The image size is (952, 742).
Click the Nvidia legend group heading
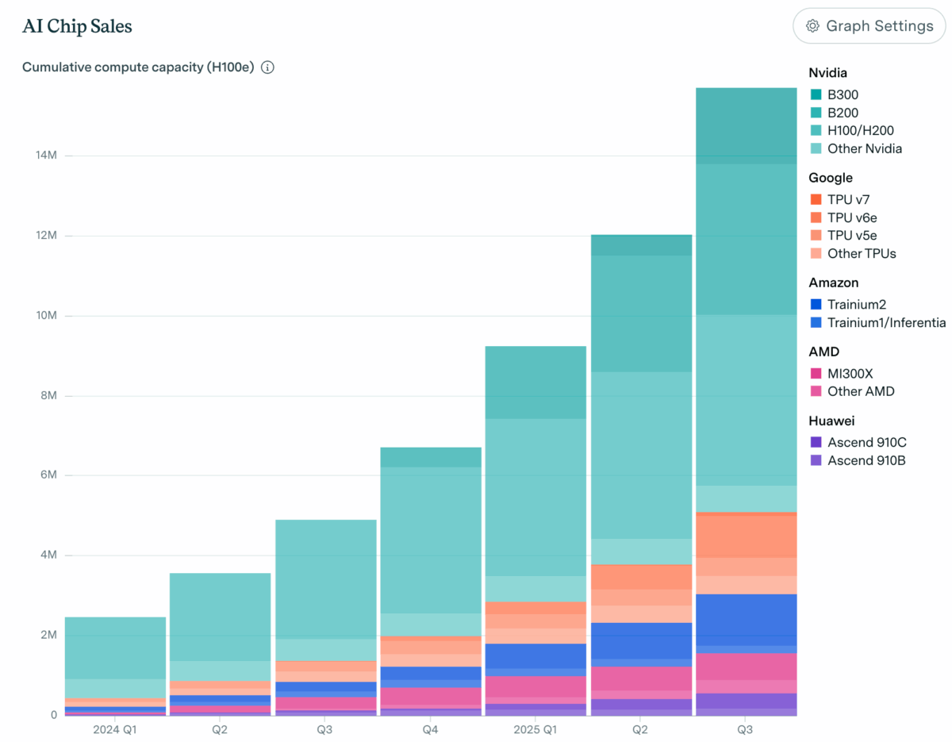coord(827,73)
